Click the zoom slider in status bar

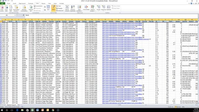pyautogui.click(x=192, y=107)
